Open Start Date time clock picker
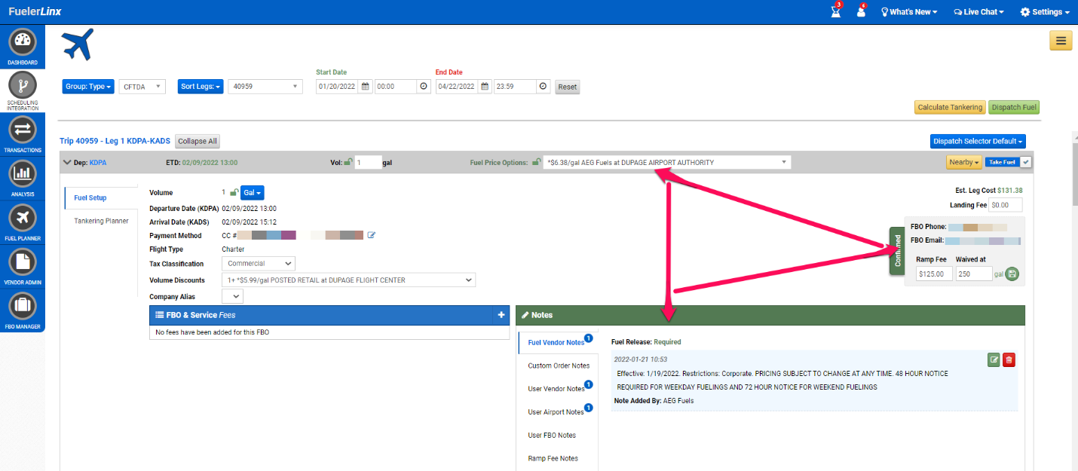This screenshot has width=1078, height=471. pyautogui.click(x=424, y=87)
